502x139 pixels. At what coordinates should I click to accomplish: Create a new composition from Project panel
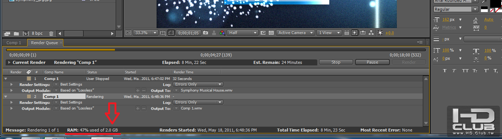[26, 33]
